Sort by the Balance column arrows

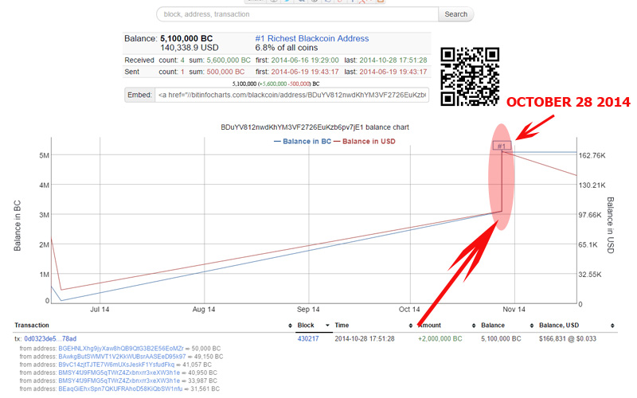532,326
